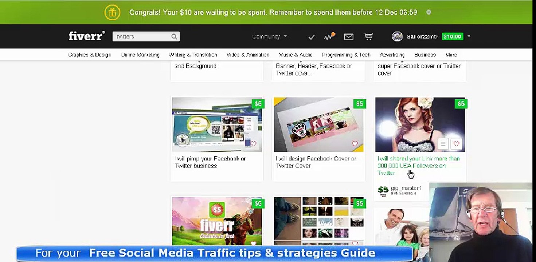Open the Advertising category
The image size is (536, 262).
pyautogui.click(x=392, y=55)
